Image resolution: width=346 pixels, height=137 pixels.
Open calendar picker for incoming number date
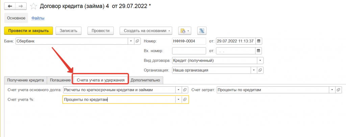pos(259,51)
